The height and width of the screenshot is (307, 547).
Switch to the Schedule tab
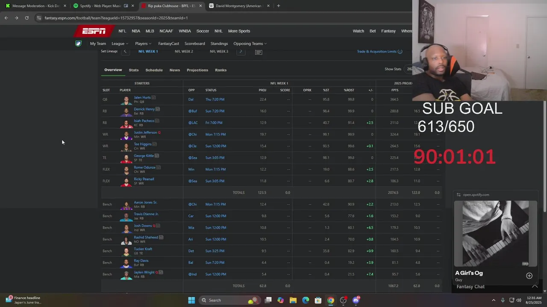(x=154, y=70)
